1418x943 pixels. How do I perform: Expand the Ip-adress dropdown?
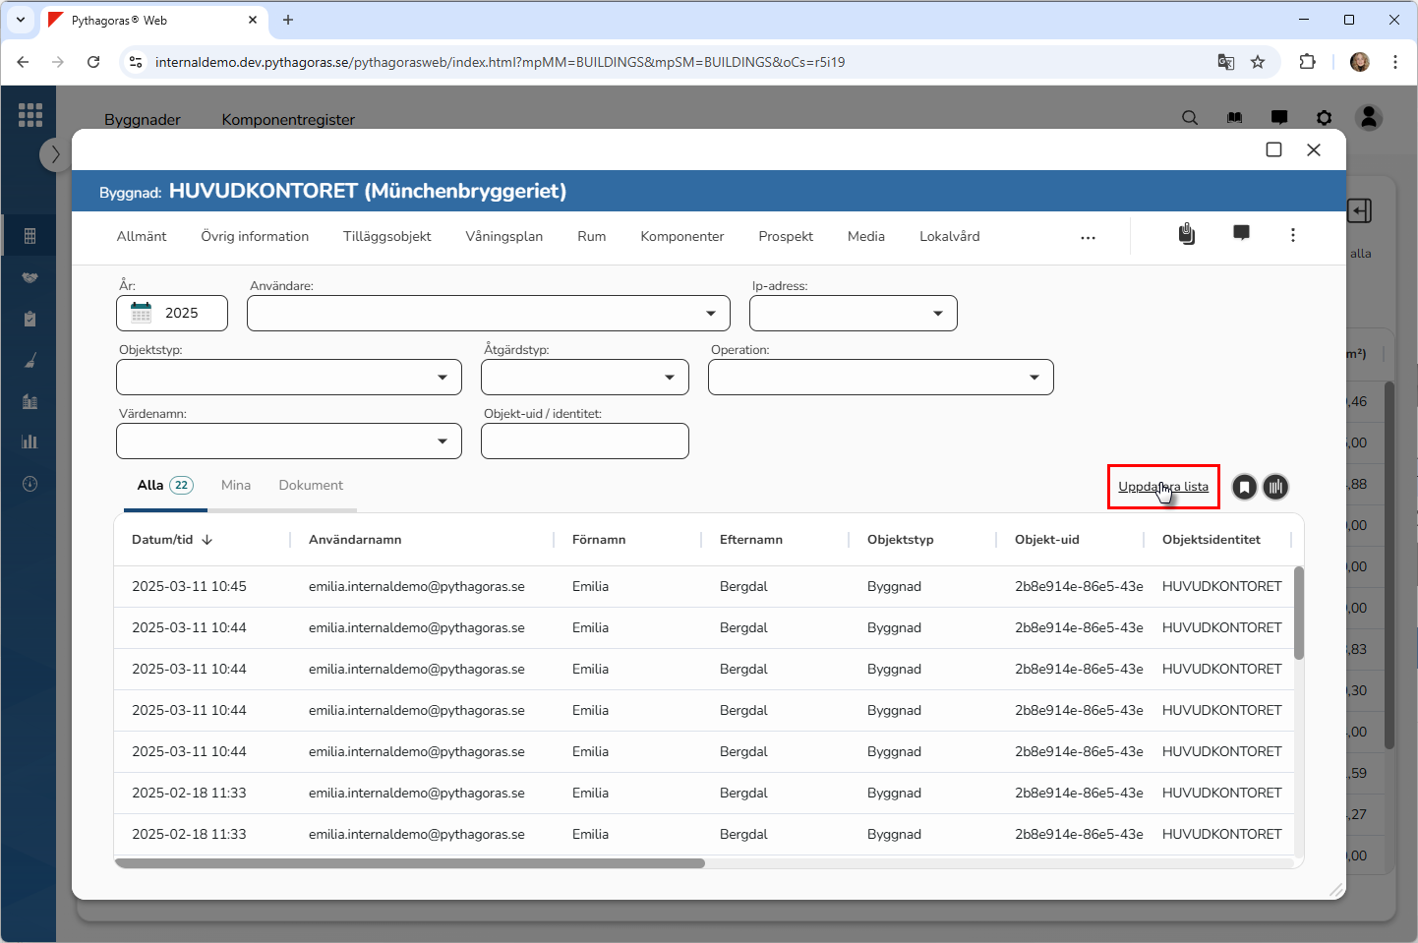pyautogui.click(x=937, y=314)
